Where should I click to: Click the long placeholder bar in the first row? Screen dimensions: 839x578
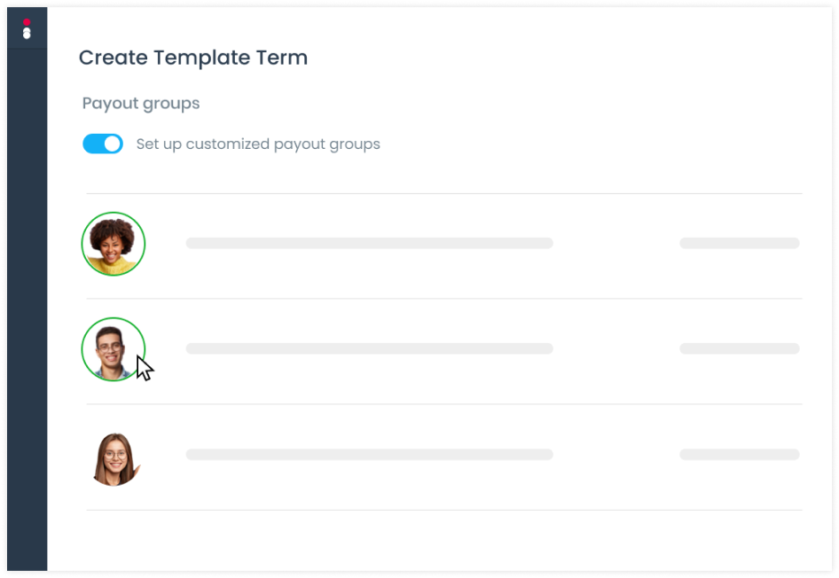[x=369, y=243]
